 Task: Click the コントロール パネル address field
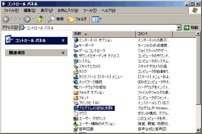(98, 28)
